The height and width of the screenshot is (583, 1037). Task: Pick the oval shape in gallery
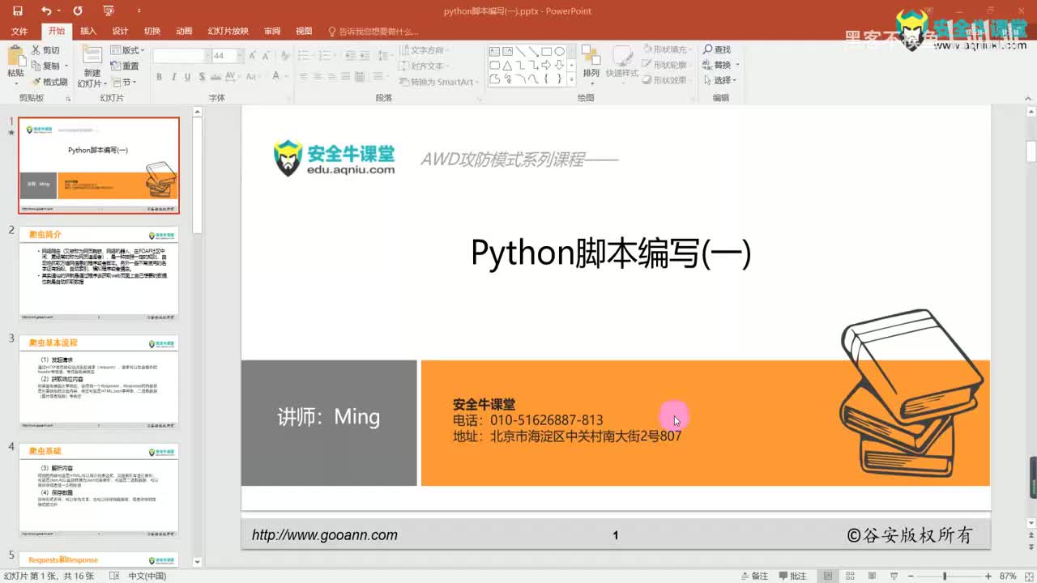coord(559,51)
